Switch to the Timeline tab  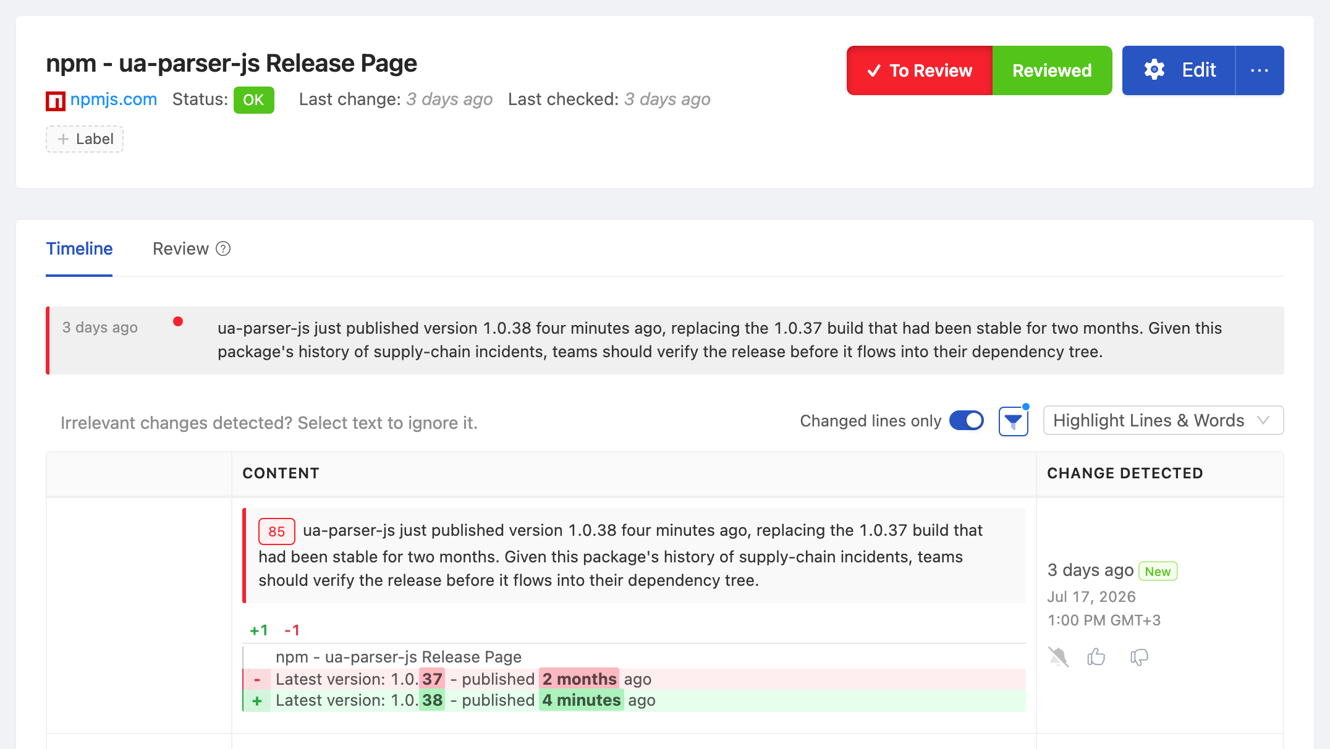79,248
